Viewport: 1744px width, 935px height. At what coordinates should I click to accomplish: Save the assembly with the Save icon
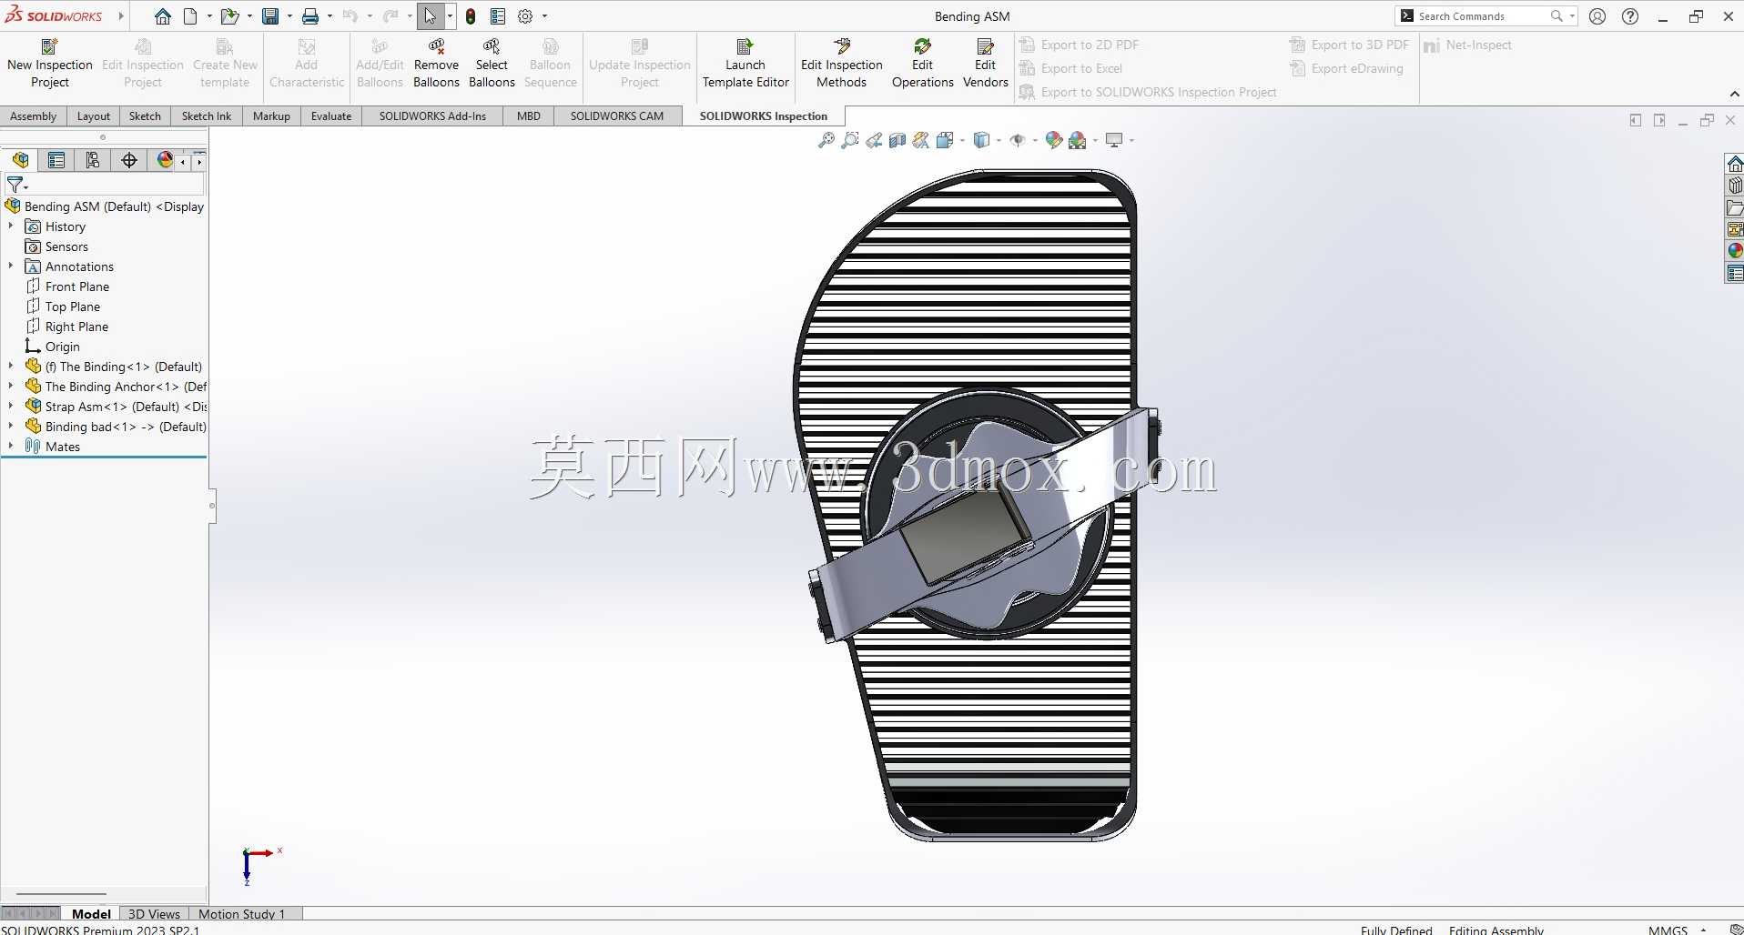click(270, 16)
